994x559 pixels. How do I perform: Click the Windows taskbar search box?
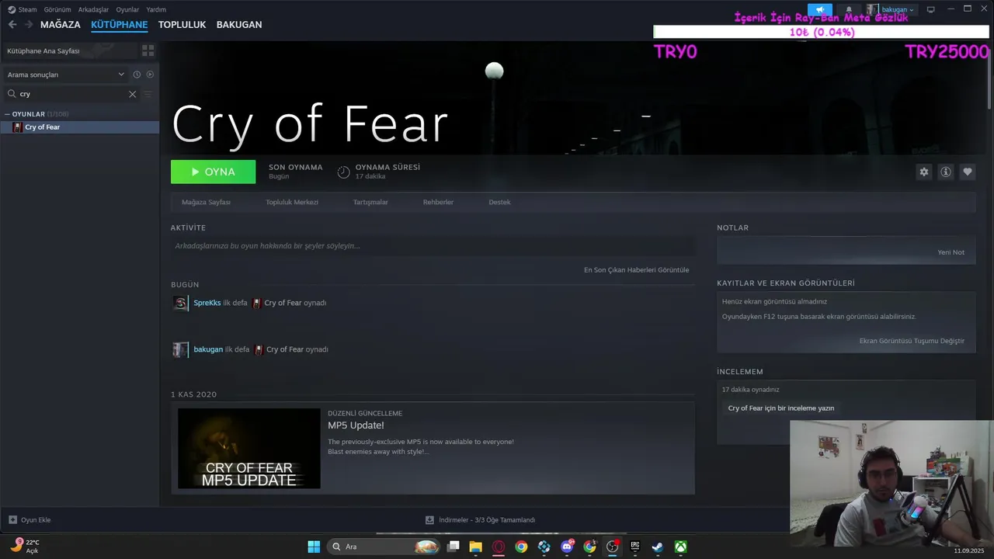(x=384, y=547)
